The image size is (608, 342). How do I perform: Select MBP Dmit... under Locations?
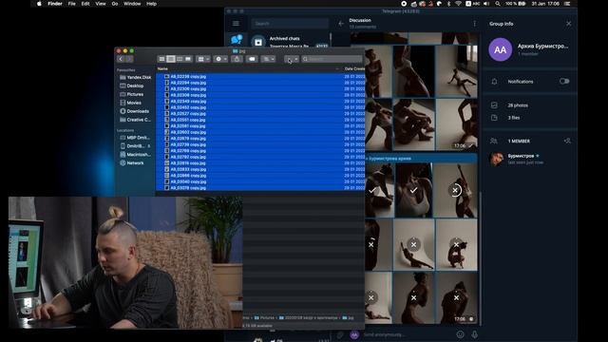coord(135,138)
